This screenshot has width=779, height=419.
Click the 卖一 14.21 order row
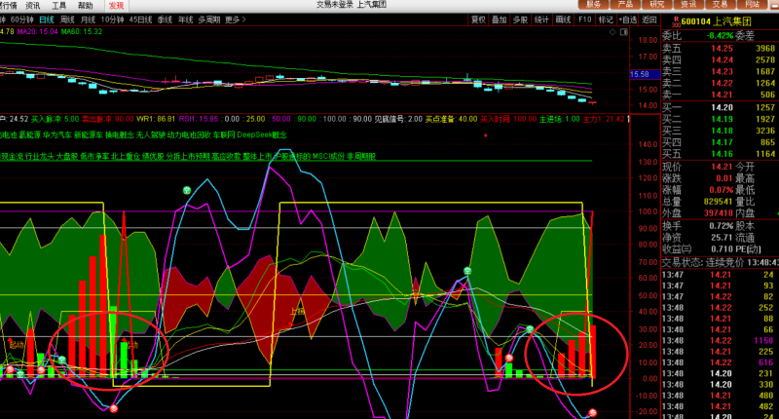[720, 95]
